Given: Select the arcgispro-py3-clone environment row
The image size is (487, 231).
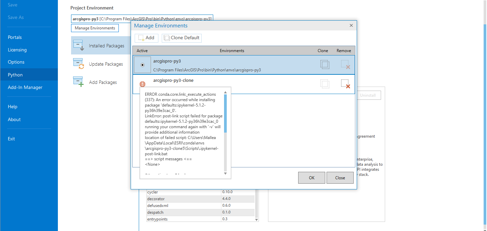Looking at the screenshot, I should tap(244, 84).
